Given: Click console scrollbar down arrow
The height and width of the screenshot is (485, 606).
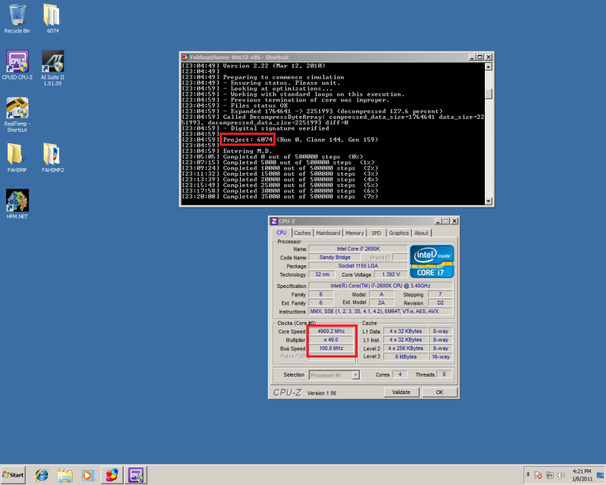Looking at the screenshot, I should tap(489, 201).
